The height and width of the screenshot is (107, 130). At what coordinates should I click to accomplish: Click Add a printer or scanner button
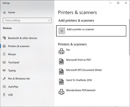pyautogui.click(x=91, y=31)
